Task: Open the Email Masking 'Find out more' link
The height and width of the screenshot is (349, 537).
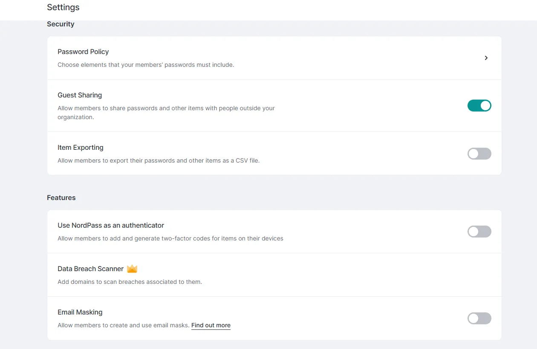Action: click(x=211, y=325)
